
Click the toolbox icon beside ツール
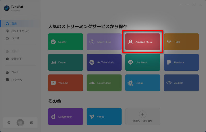tap(7, 72)
